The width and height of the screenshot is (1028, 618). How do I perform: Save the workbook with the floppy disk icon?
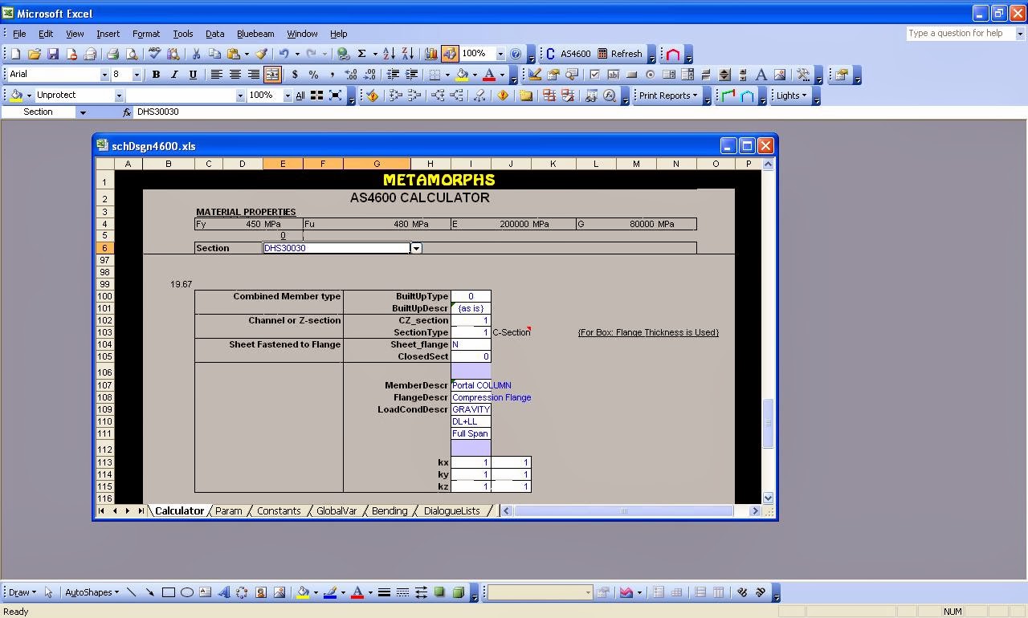coord(52,54)
